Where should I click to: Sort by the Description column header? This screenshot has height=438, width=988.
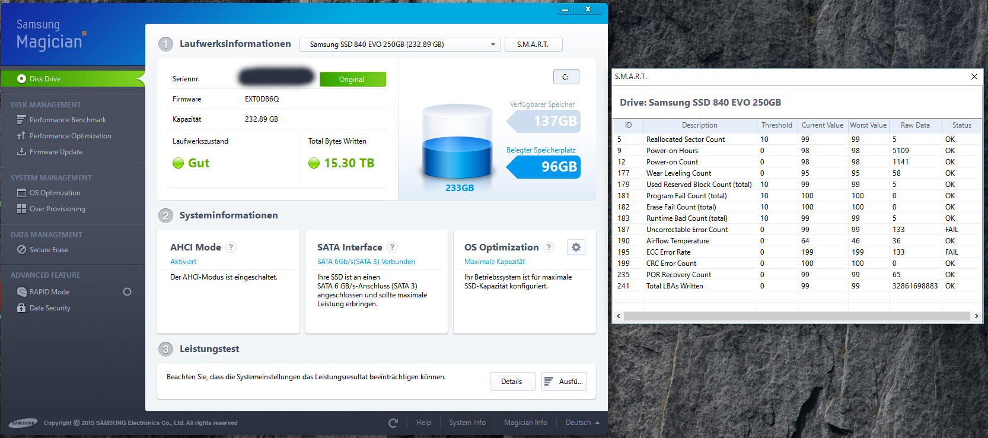coord(700,125)
